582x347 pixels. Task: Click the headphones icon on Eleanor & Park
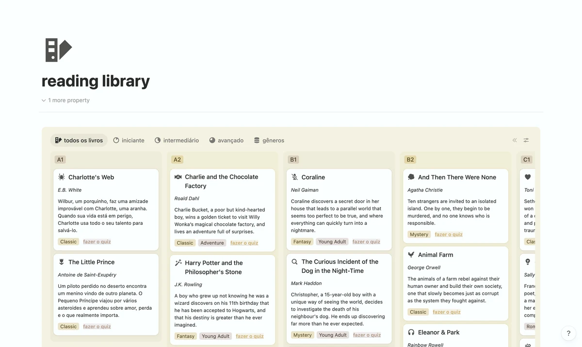[411, 332]
